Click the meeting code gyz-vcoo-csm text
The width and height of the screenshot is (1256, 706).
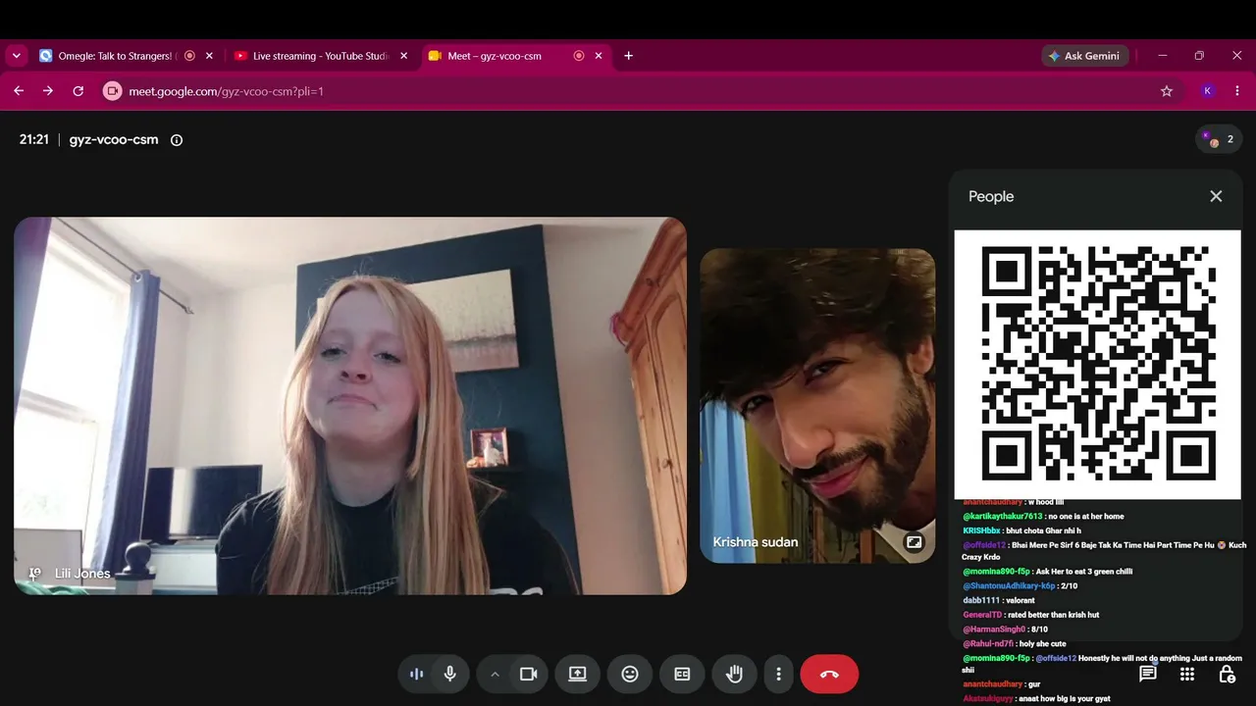pyautogui.click(x=114, y=139)
